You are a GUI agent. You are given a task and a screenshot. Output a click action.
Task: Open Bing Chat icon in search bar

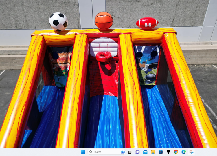coord(123,152)
